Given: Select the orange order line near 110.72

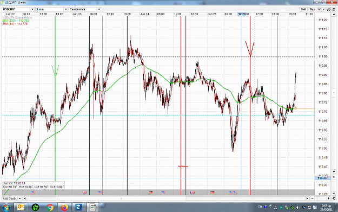Looking at the screenshot, I should 306,108.
